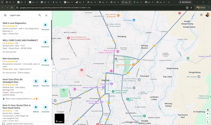This screenshot has width=211, height=125.
Task: Toggle Update results when map moves
Action: pyautogui.click(x=3, y=124)
